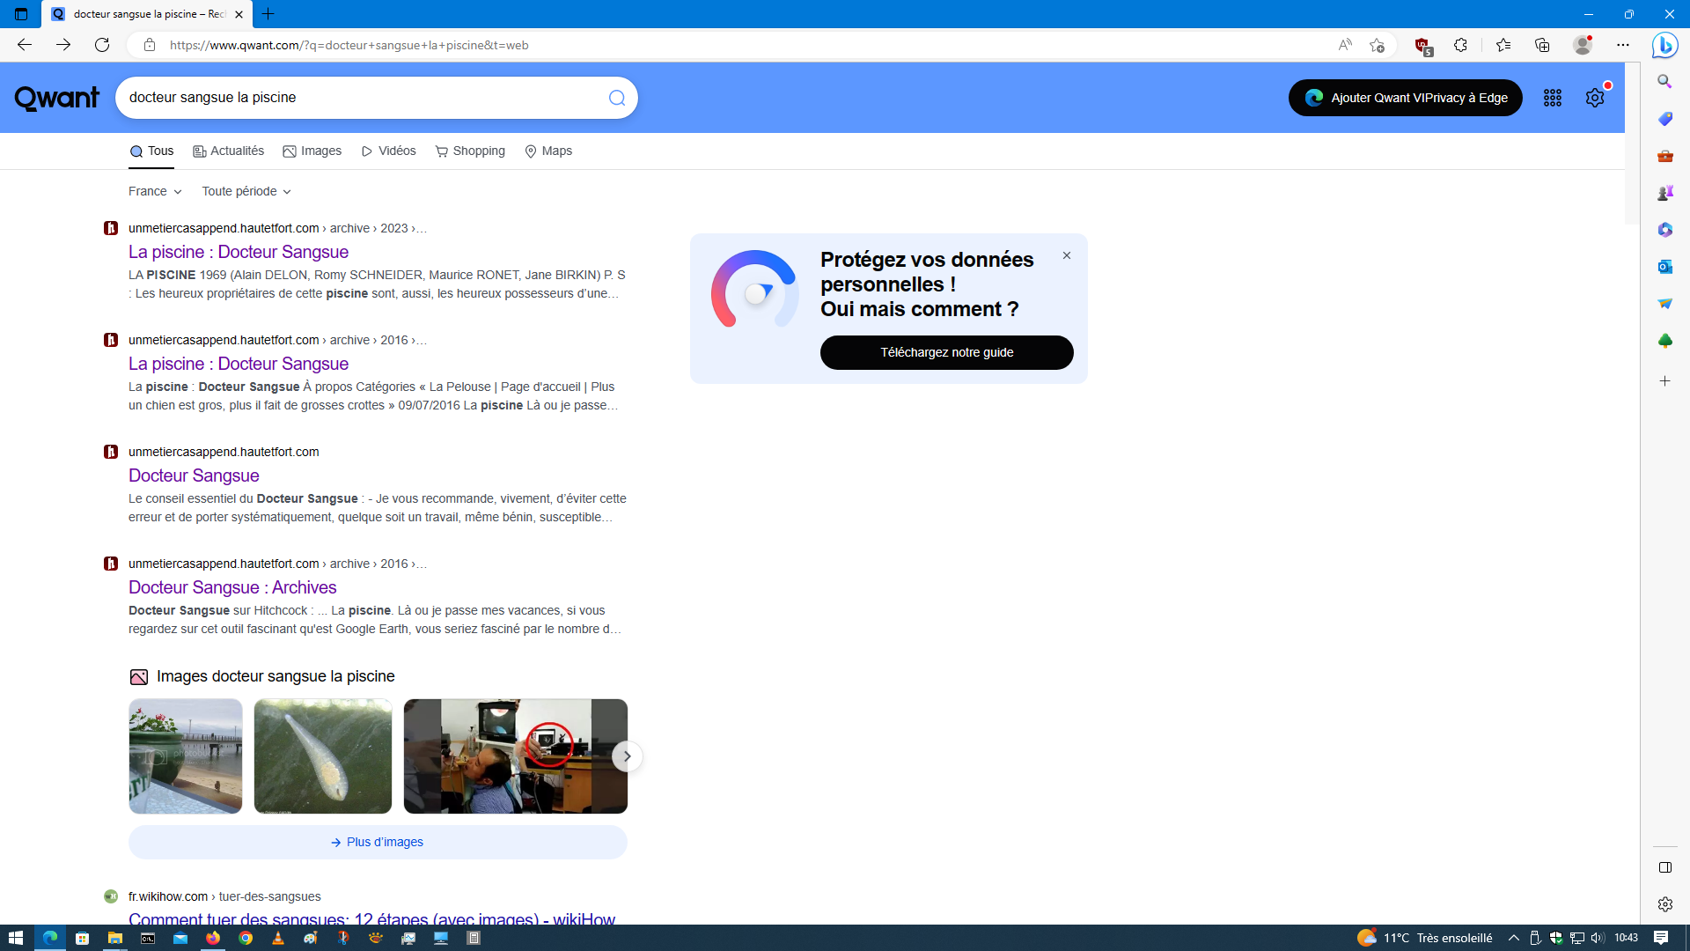Open the Maps search tab
1690x951 pixels.
(548, 151)
